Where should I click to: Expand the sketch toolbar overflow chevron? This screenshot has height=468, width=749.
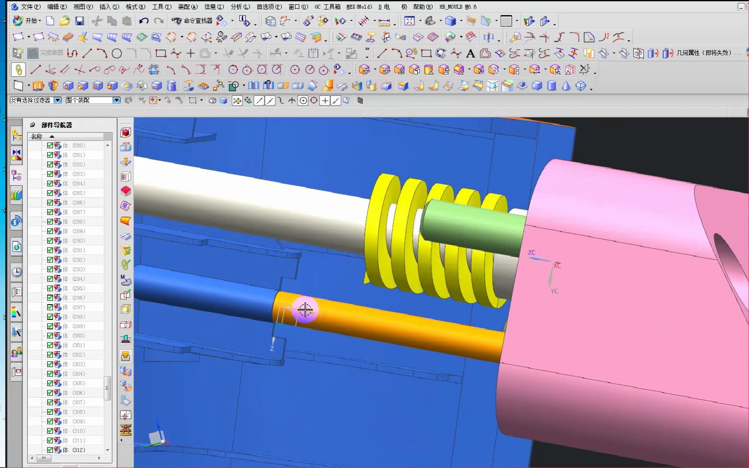367,49
